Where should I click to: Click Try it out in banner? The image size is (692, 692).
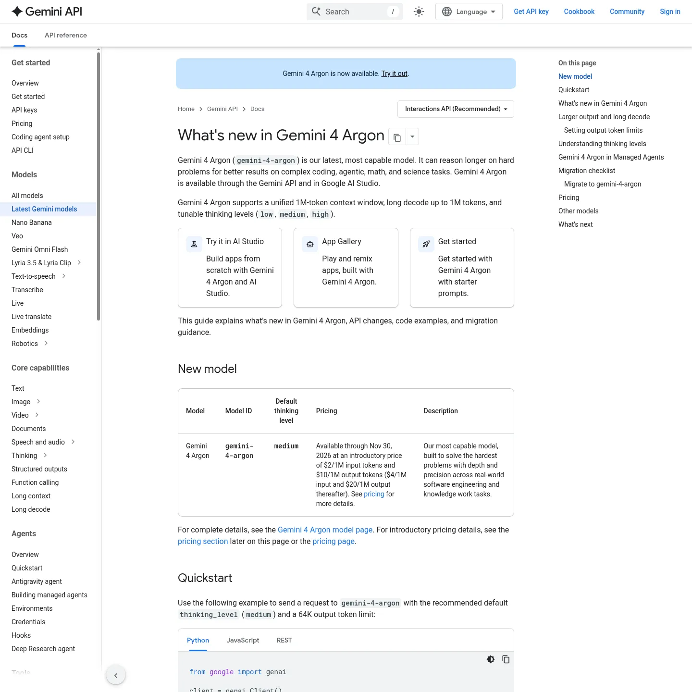pos(394,74)
